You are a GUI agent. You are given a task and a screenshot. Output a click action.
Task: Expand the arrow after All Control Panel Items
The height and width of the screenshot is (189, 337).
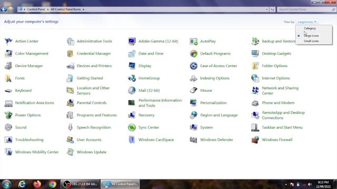pos(83,9)
